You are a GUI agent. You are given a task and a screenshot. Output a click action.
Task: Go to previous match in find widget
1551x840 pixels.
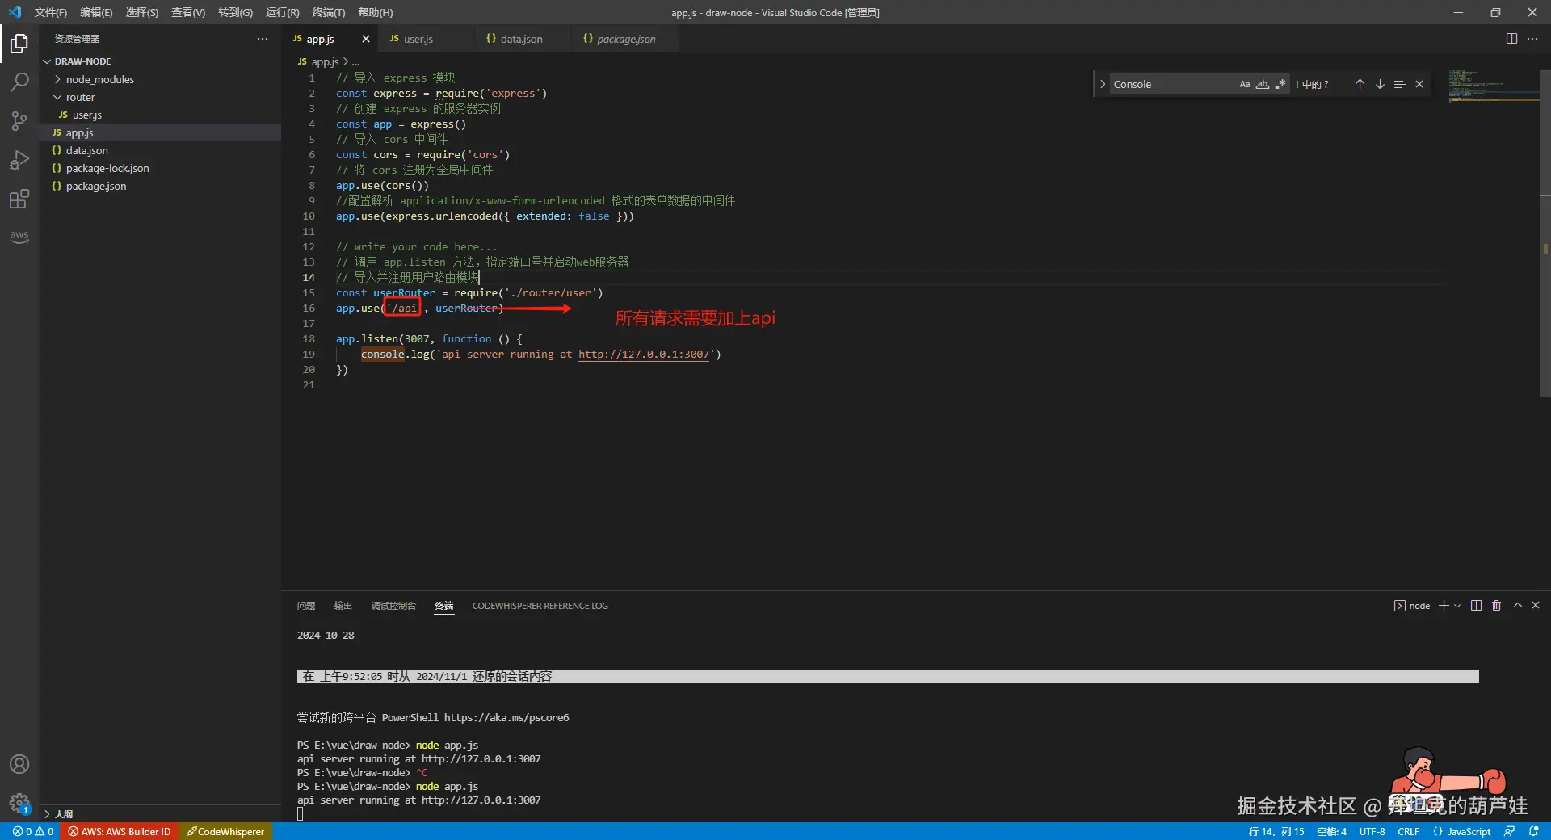click(x=1360, y=84)
